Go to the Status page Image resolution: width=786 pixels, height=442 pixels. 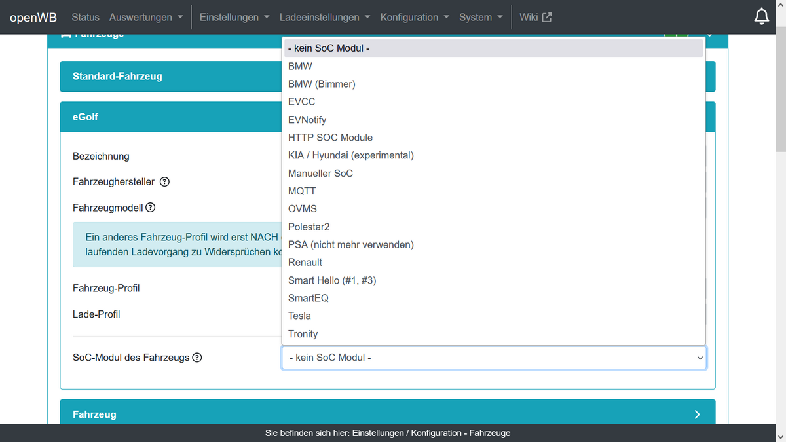[85, 17]
